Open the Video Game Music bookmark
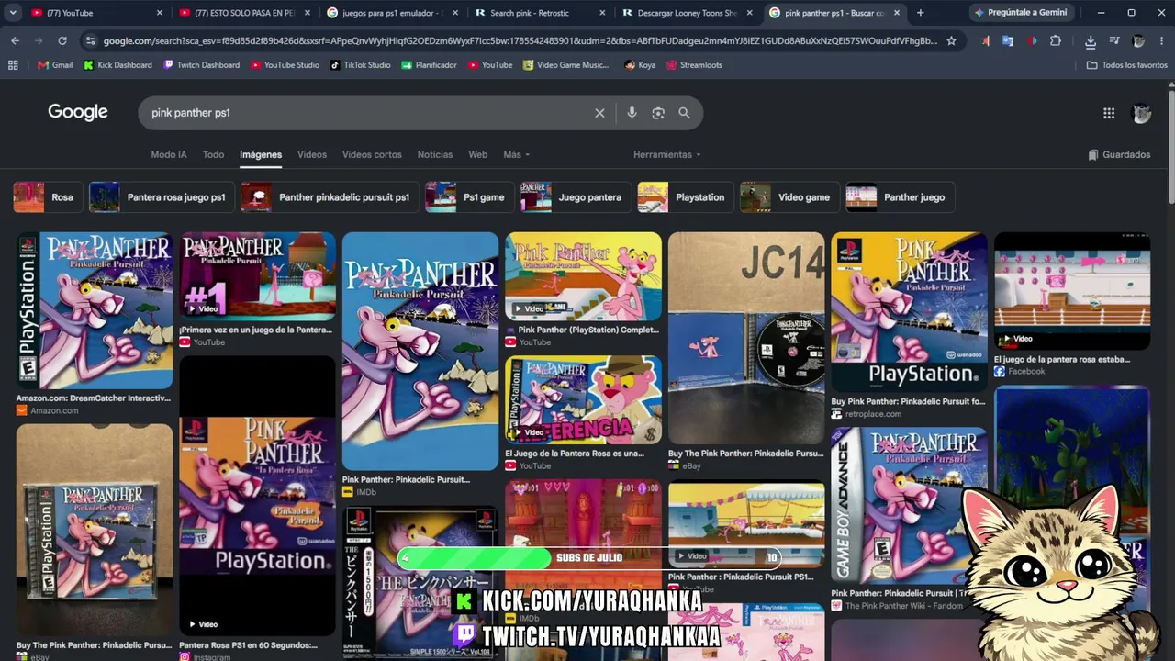 (565, 65)
